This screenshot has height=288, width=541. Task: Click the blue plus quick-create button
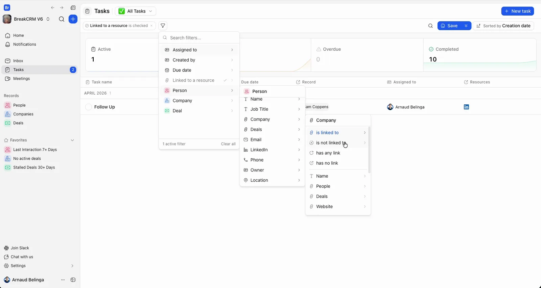(x=73, y=19)
